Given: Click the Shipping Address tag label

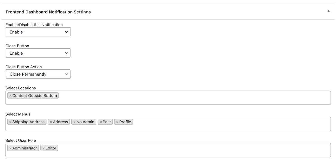Looking at the screenshot, I should [x=28, y=122].
